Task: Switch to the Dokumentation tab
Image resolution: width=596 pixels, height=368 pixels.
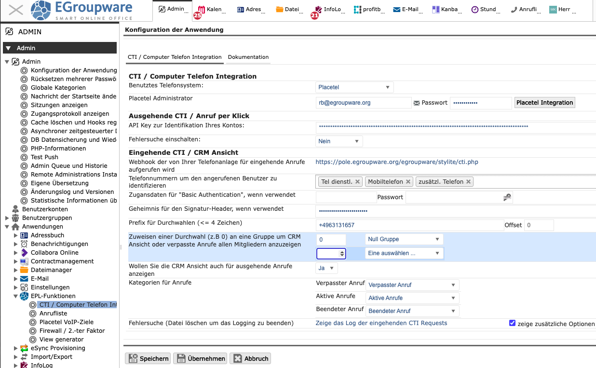Action: pyautogui.click(x=248, y=57)
